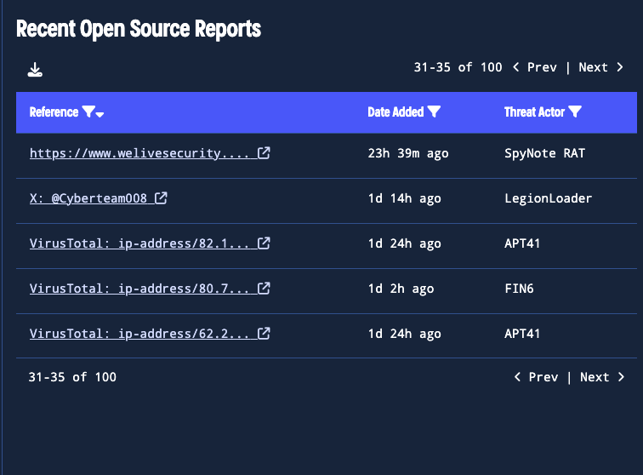
Task: Go to previous page using top Prev
Action: 542,67
